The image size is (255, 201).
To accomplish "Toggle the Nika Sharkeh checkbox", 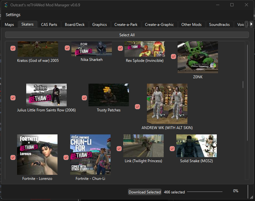I will pos(67,48).
